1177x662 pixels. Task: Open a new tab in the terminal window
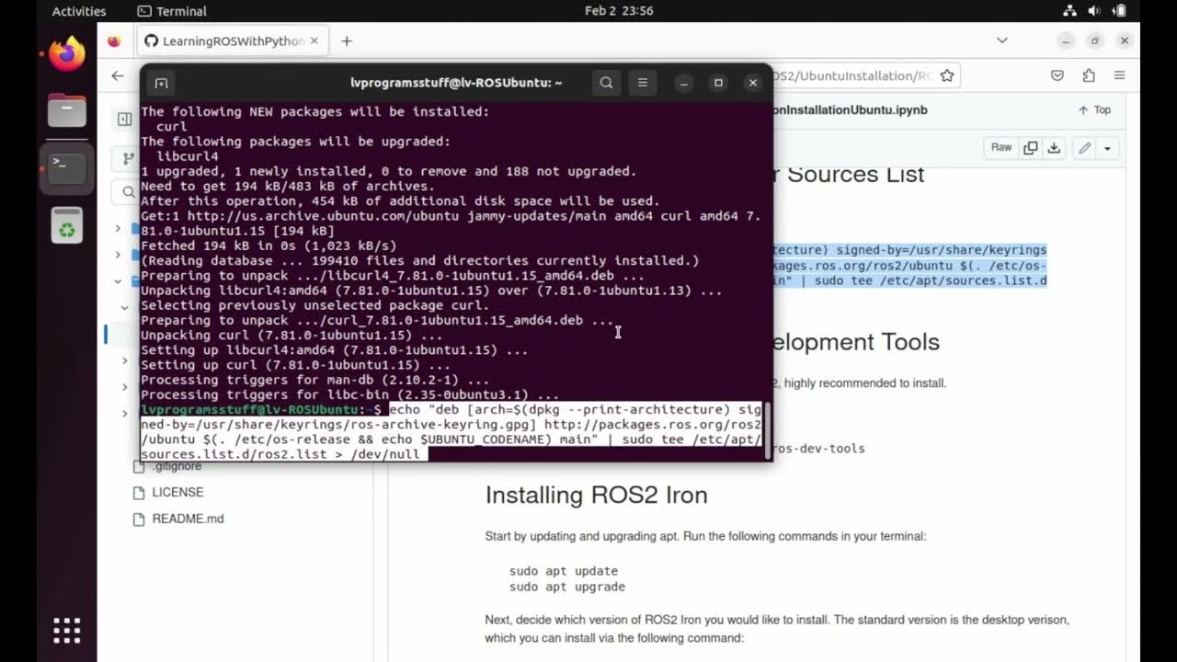tap(161, 83)
